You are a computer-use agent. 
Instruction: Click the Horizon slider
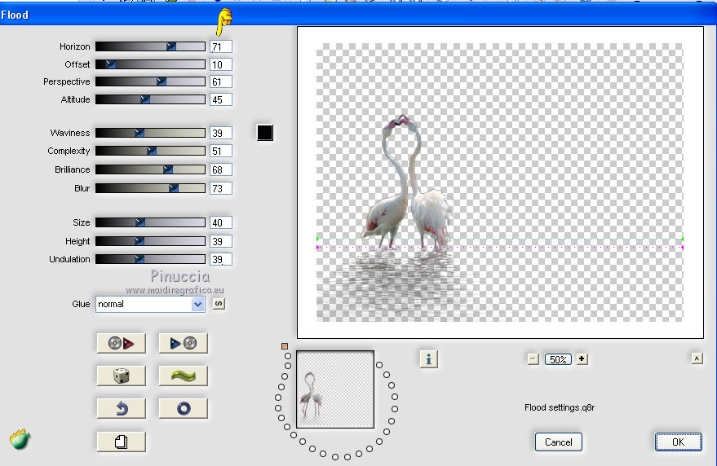[x=150, y=46]
